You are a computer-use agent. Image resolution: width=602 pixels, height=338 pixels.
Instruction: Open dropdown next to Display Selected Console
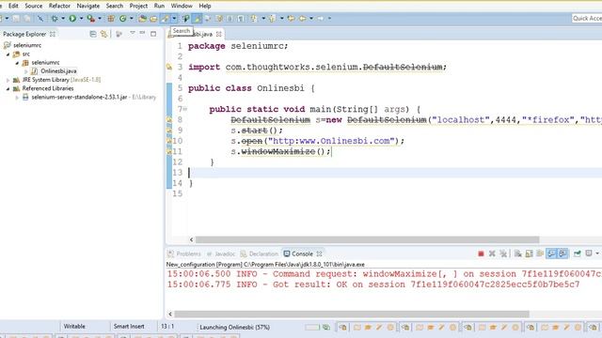coord(597,253)
